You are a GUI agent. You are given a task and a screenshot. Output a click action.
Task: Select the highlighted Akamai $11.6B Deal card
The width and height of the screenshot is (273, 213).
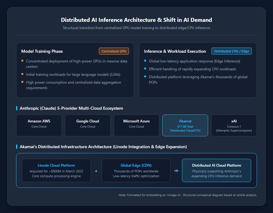pos(185,125)
